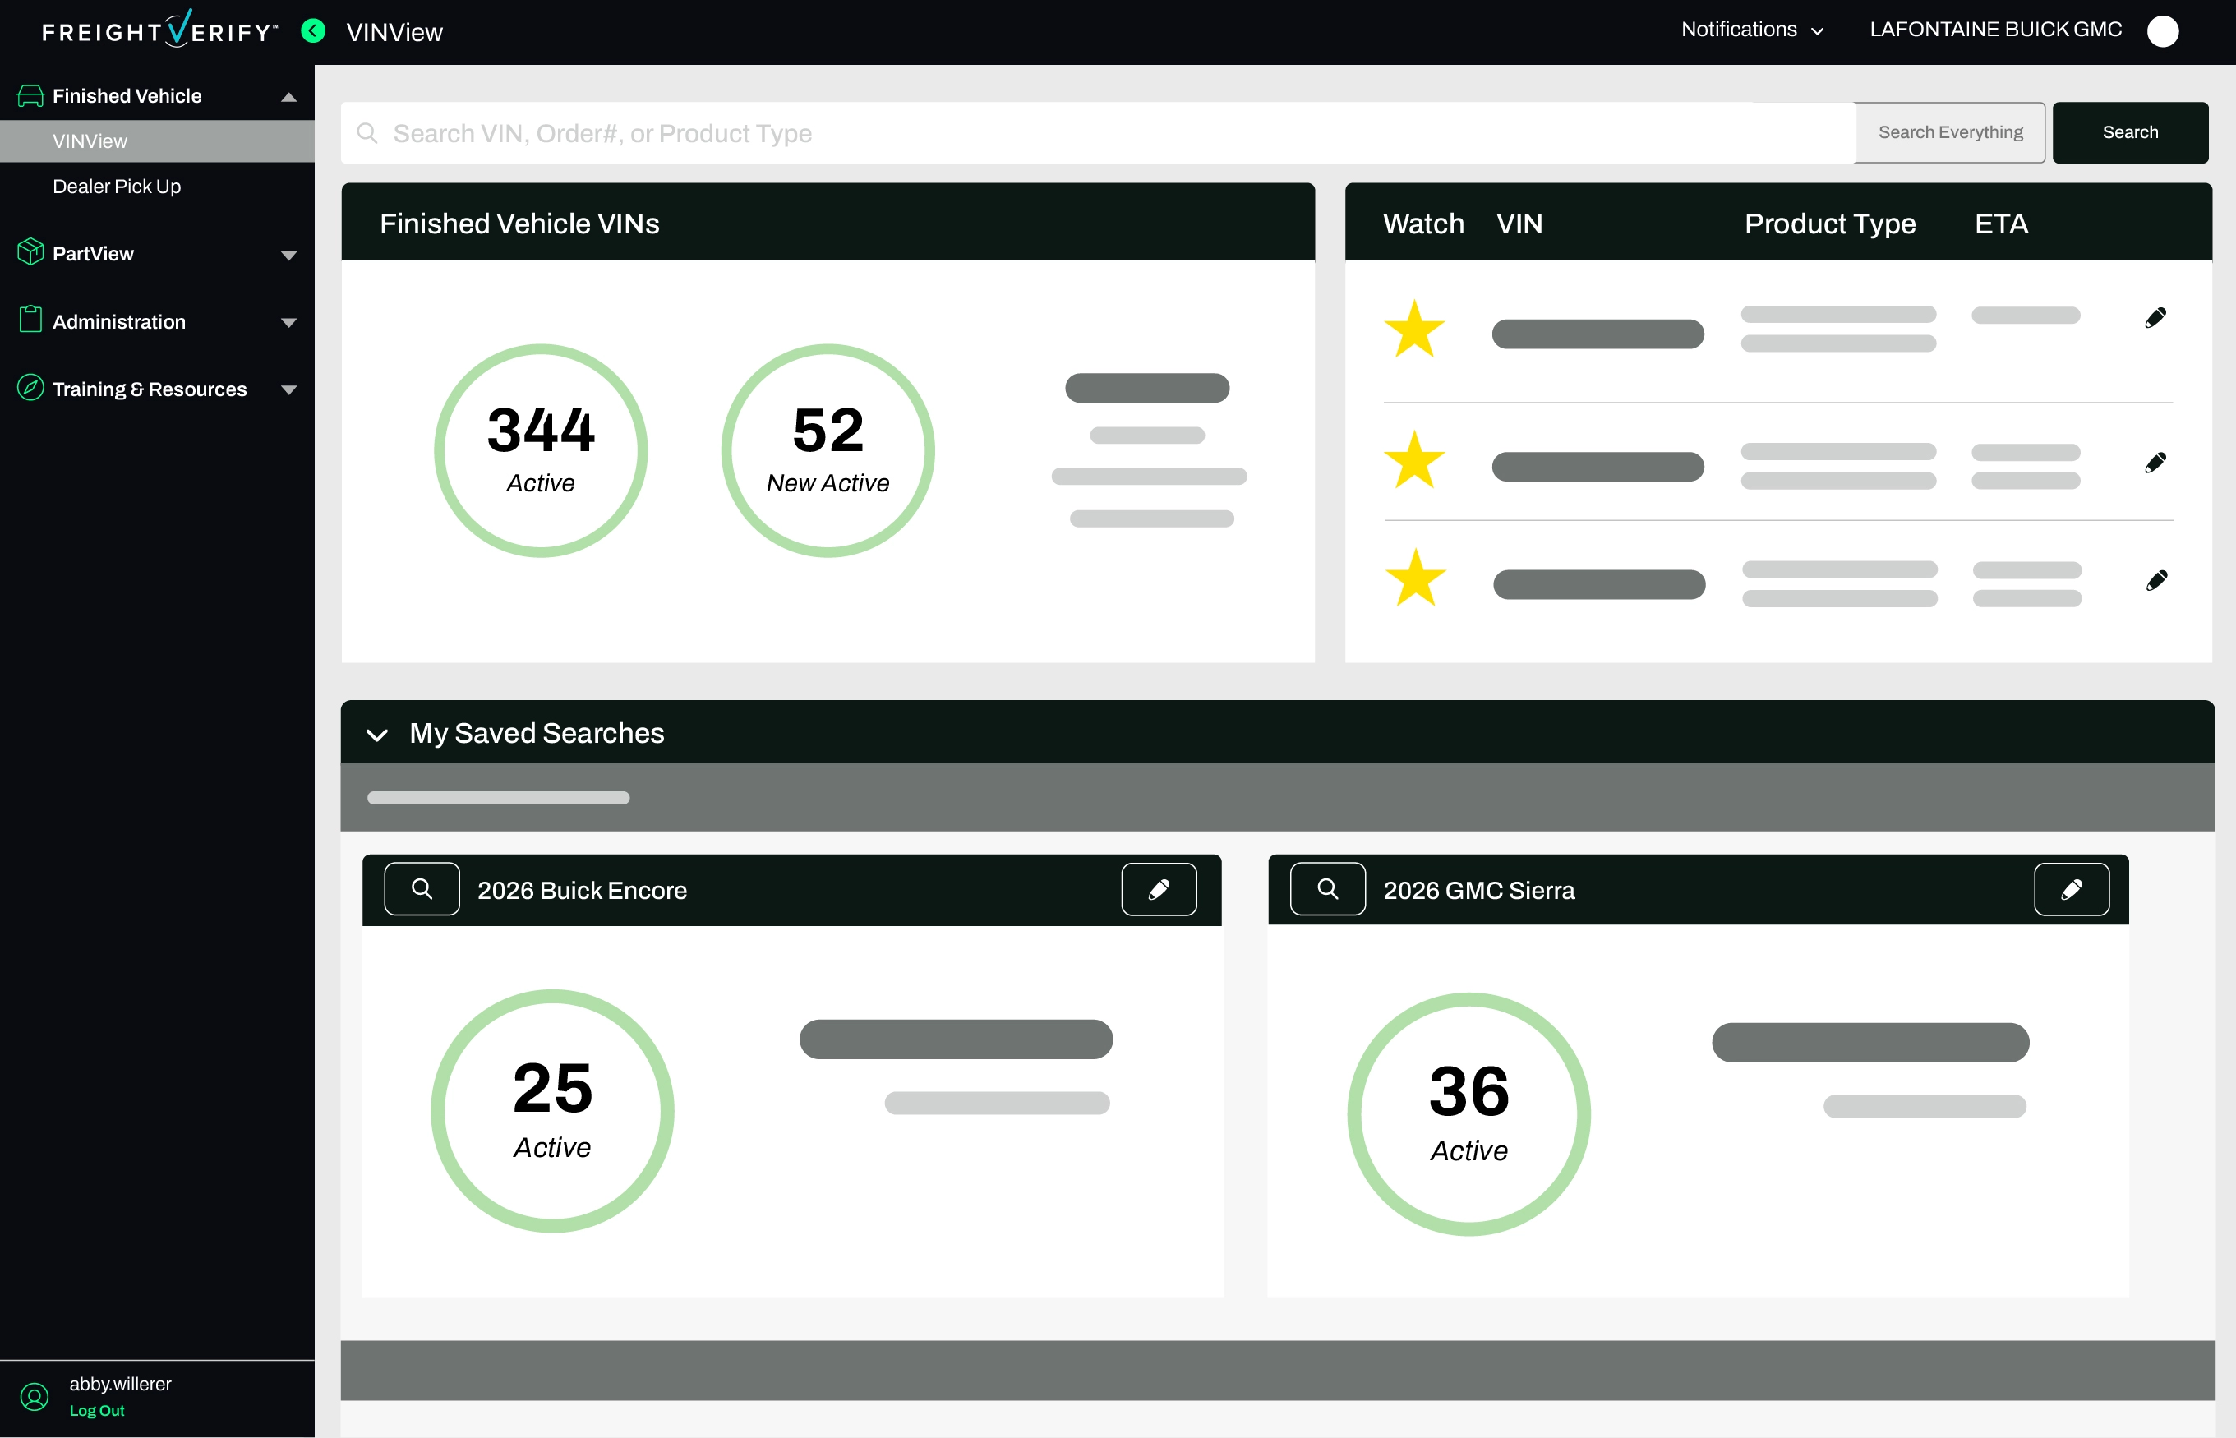The width and height of the screenshot is (2236, 1438).
Task: Click the pencil edit icon in first watch row
Action: (x=2155, y=319)
